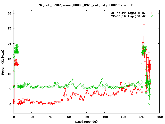Click the Power (Kelvin) axis label
The height and width of the screenshot is (124, 165).
pos(3,62)
